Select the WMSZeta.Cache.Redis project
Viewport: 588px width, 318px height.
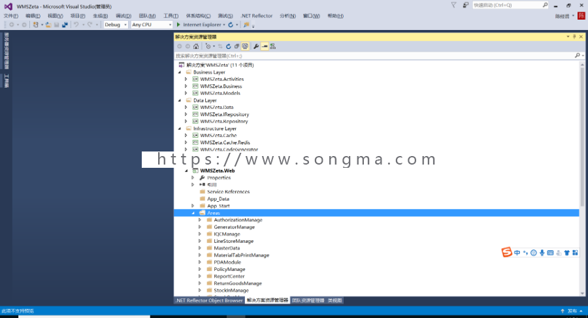coord(225,142)
